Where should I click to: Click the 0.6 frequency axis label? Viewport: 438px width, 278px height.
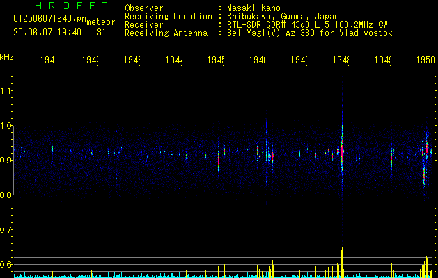(x=6, y=264)
